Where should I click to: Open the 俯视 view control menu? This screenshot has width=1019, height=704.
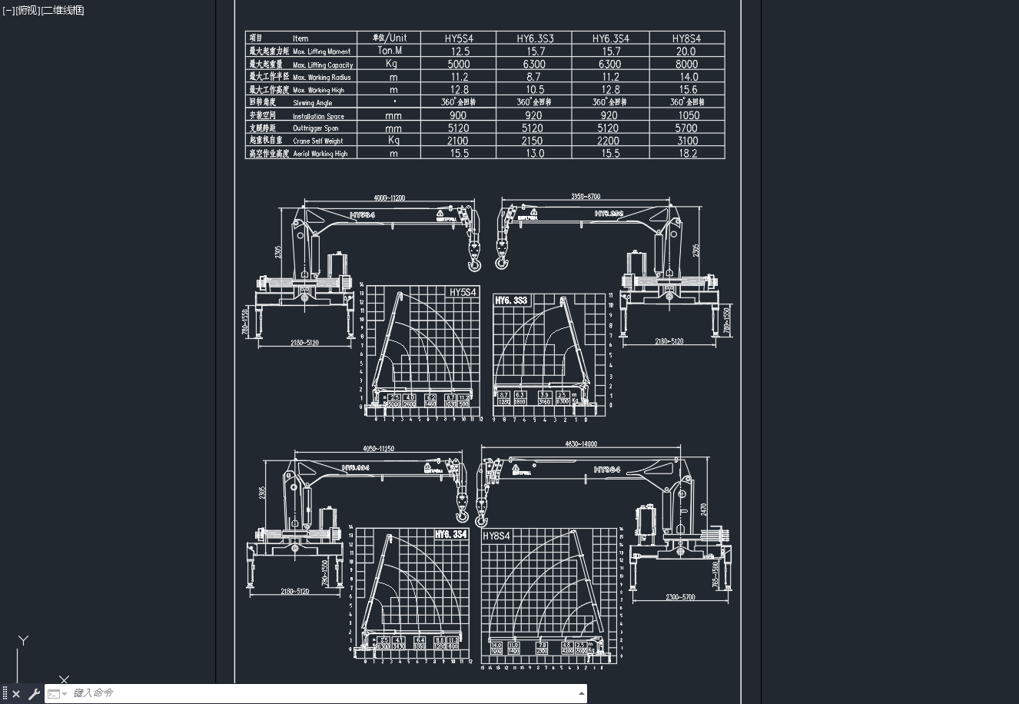pos(28,10)
